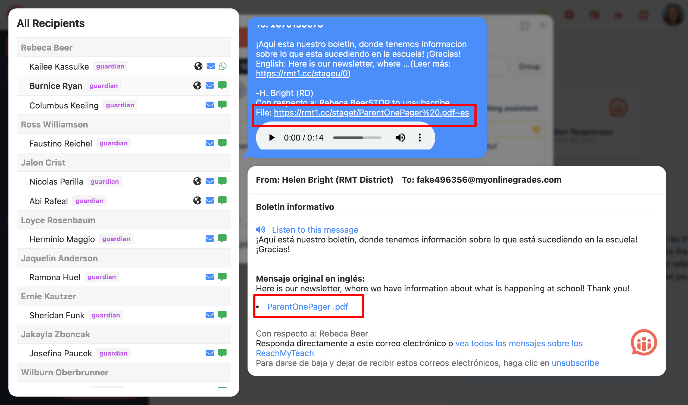Mute the audio player volume

point(400,138)
